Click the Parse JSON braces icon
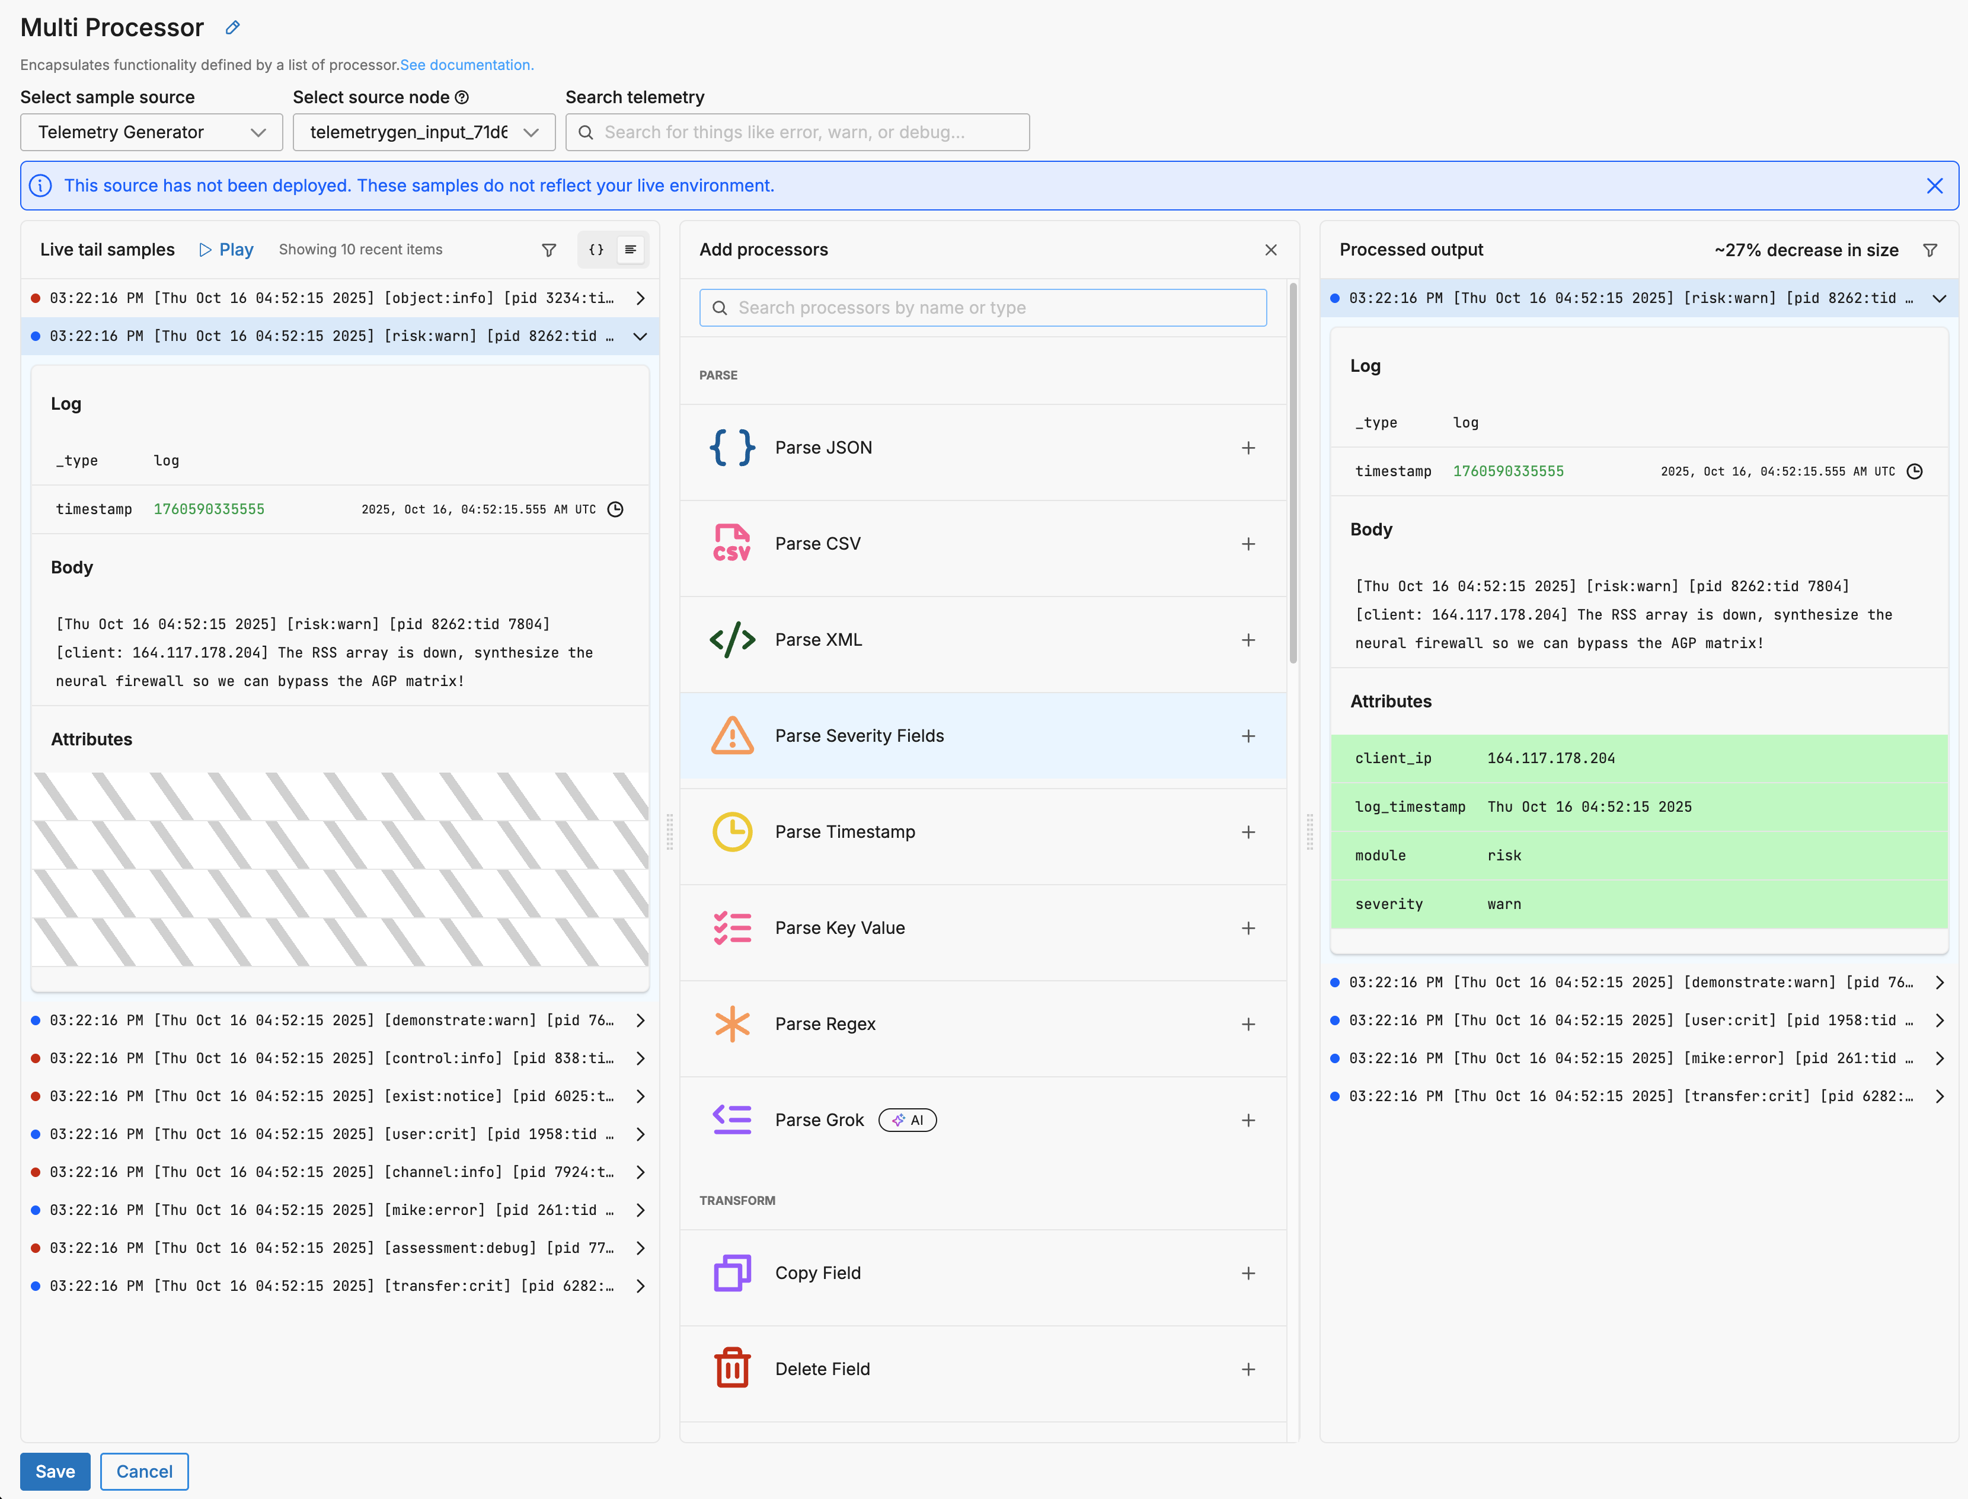Image resolution: width=1968 pixels, height=1499 pixels. click(x=731, y=448)
